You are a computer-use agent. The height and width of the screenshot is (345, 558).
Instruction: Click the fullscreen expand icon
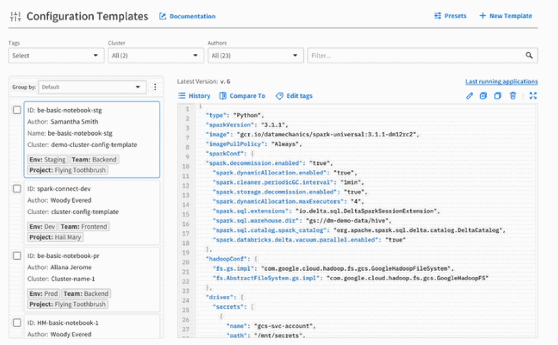point(532,95)
